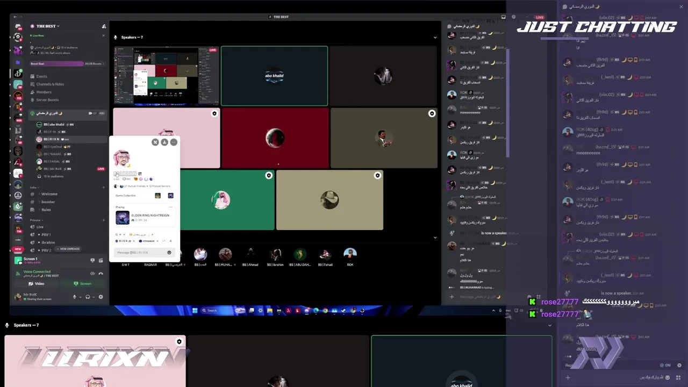Open emoji picker in the profile message box
The height and width of the screenshot is (387, 688).
(x=169, y=253)
